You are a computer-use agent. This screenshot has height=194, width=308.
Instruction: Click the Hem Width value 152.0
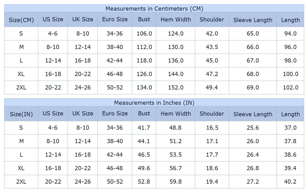click(176, 87)
